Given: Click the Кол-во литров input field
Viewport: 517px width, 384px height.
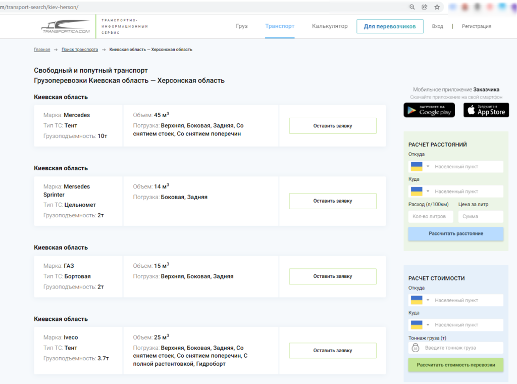Looking at the screenshot, I should 431,216.
